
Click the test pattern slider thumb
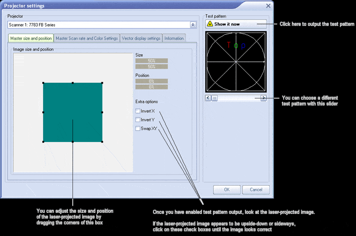coord(214,98)
